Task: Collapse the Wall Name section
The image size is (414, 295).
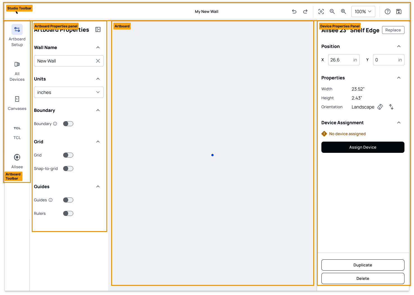Action: 98,47
